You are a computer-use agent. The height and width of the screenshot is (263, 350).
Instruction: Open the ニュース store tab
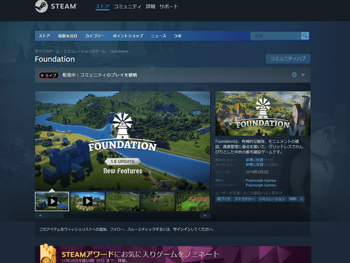pos(159,36)
